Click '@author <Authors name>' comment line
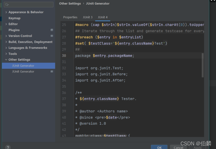Image resolution: width=216 pixels, height=149 pixels. point(102,111)
